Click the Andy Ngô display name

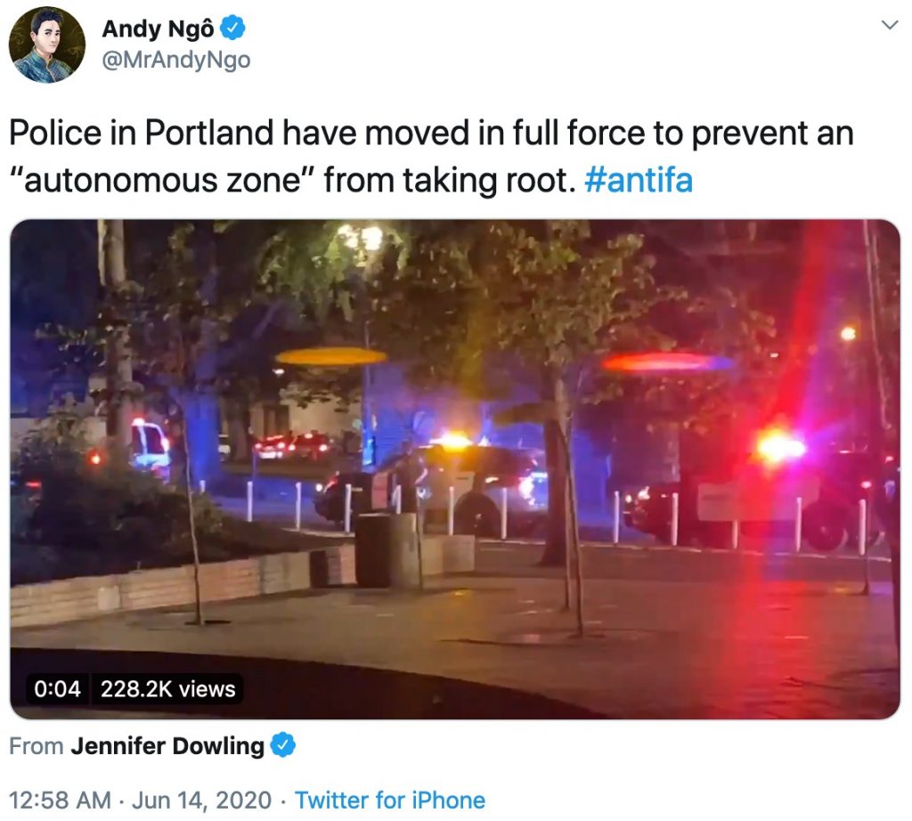[159, 28]
